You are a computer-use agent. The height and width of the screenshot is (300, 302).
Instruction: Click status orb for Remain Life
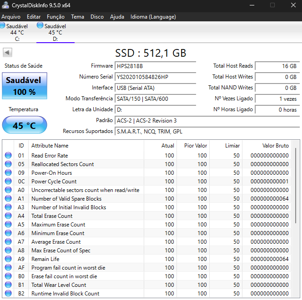pos(8,259)
